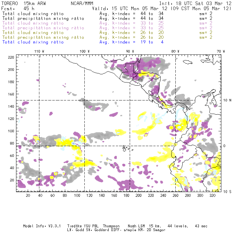
Task: Select the '110 W' longitude label
Action: (x=39, y=51)
